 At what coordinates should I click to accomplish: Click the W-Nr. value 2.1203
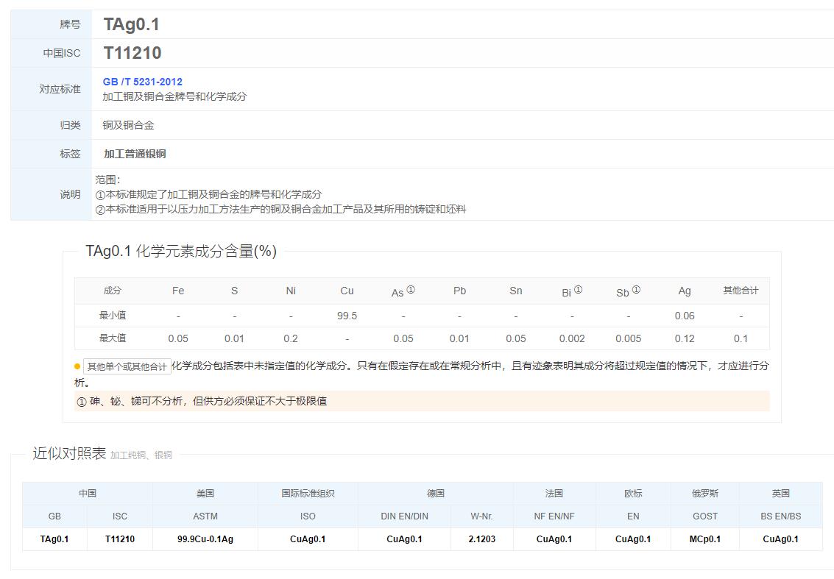coord(481,539)
